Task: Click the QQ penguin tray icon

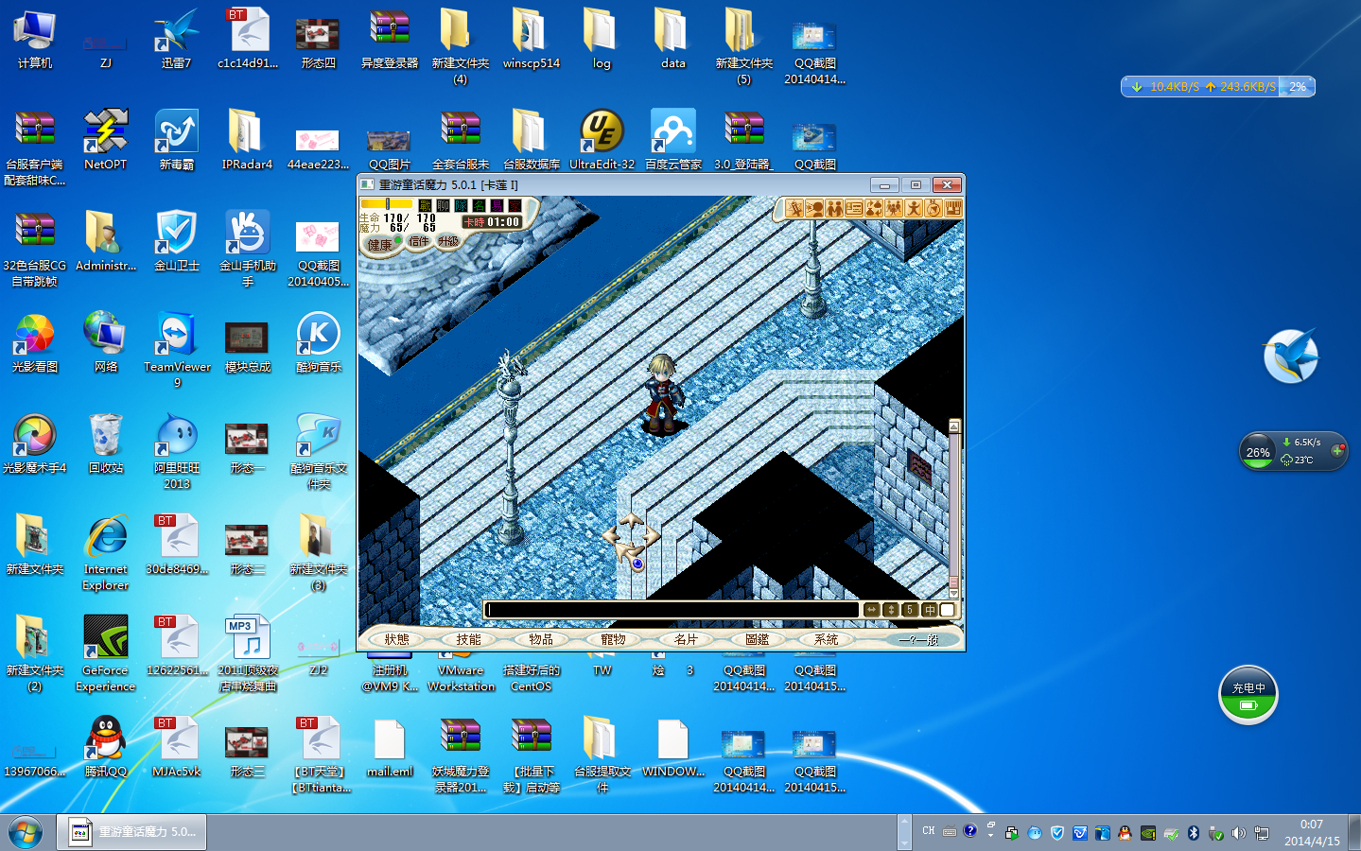Action: [x=1125, y=833]
